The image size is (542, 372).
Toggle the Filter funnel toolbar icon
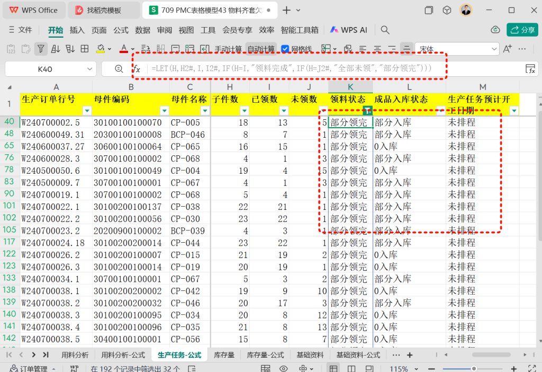pos(41,49)
